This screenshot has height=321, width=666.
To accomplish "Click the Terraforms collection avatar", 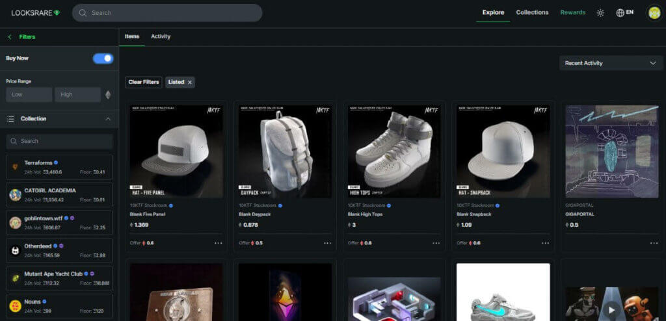I will [x=16, y=167].
